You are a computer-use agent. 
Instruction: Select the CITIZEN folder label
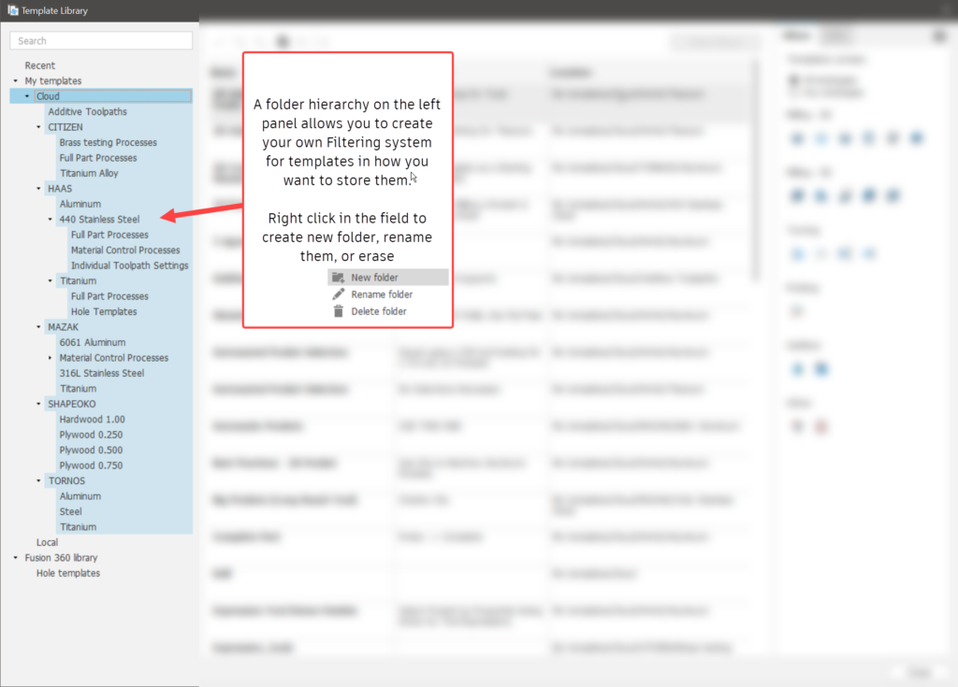tap(65, 127)
